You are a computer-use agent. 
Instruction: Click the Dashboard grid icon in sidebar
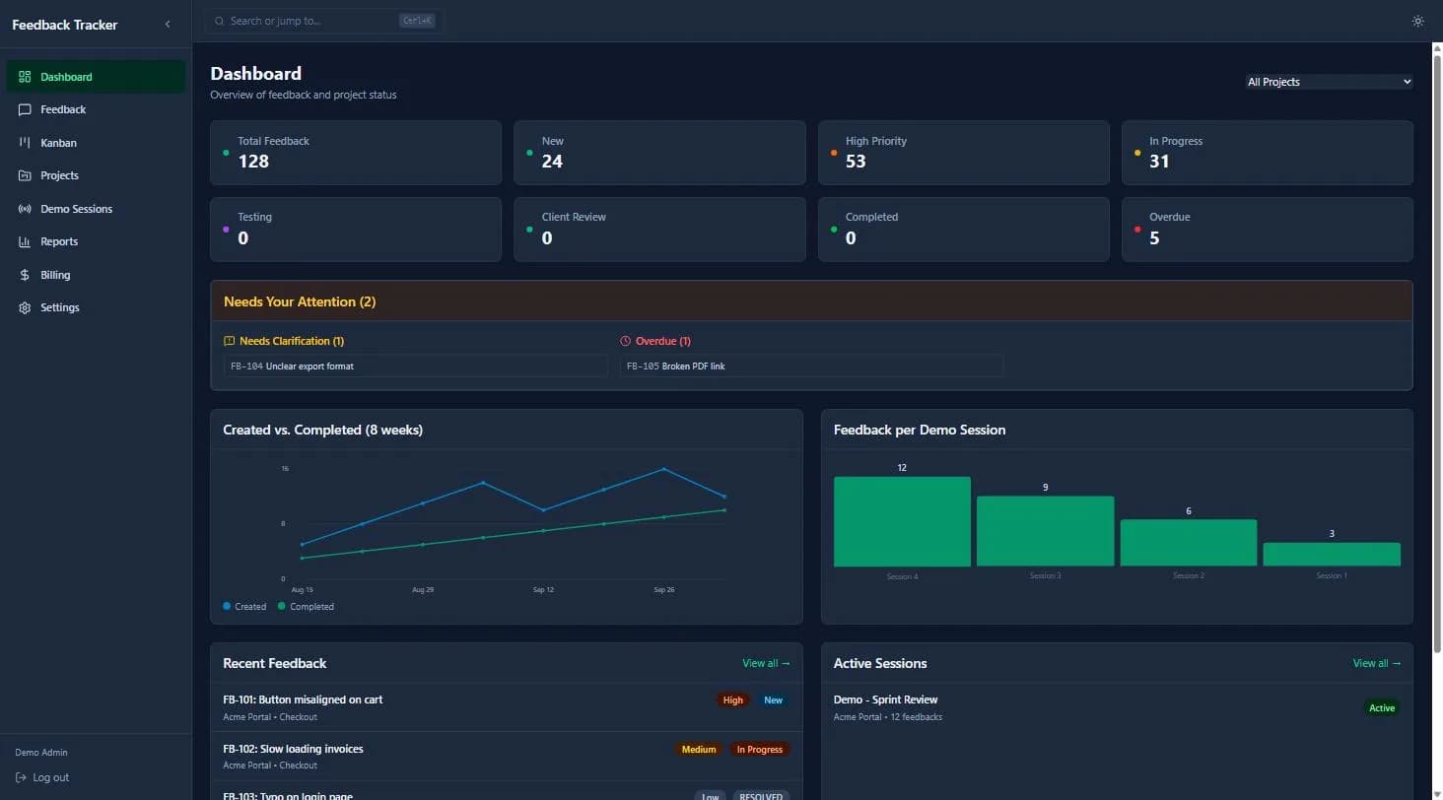coord(25,77)
